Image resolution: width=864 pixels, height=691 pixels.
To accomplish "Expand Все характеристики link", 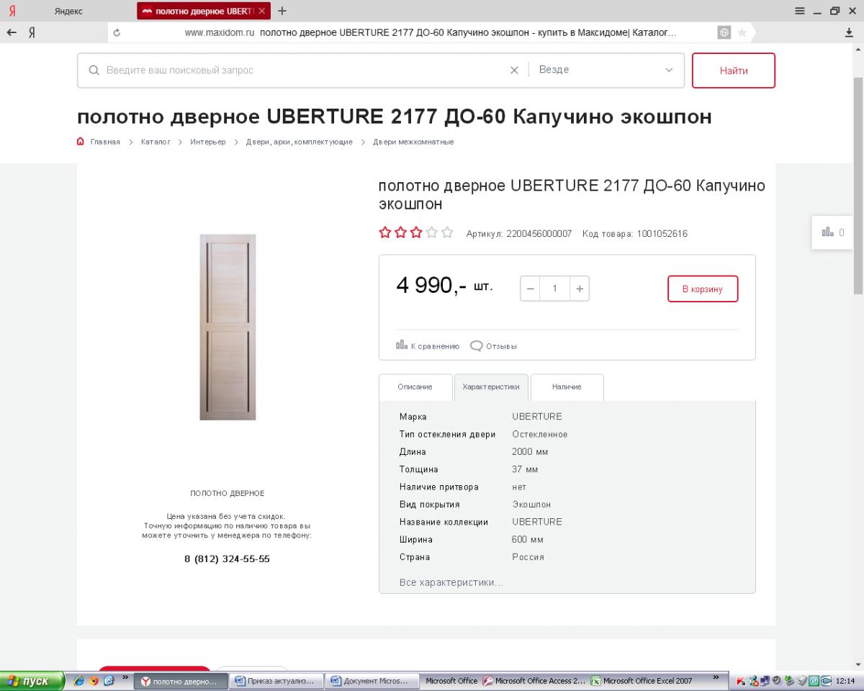I will point(451,582).
